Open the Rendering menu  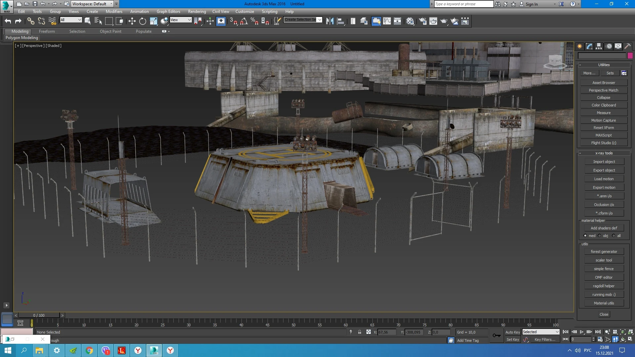pos(197,11)
